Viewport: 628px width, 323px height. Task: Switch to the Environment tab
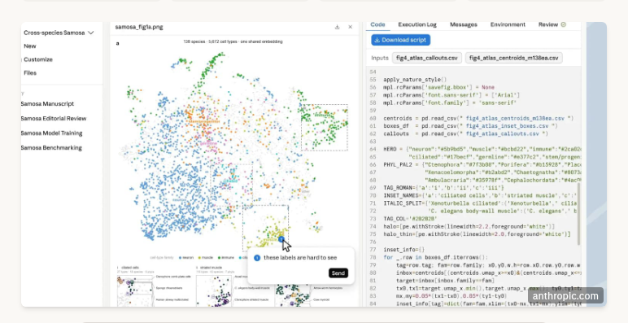508,24
